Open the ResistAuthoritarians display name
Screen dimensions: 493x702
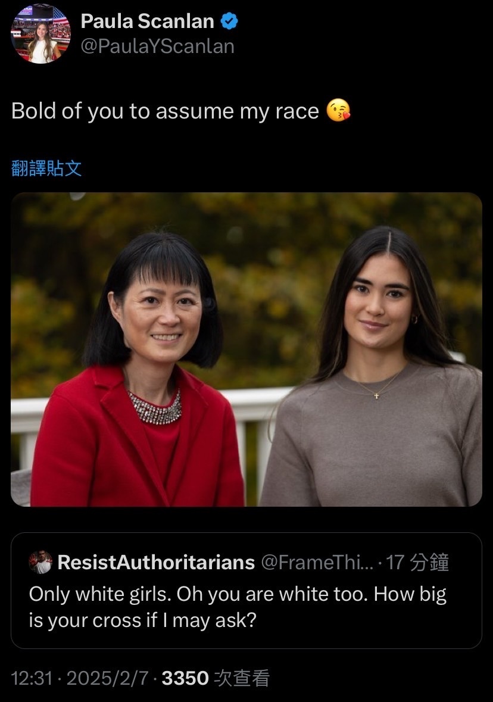[x=156, y=562]
